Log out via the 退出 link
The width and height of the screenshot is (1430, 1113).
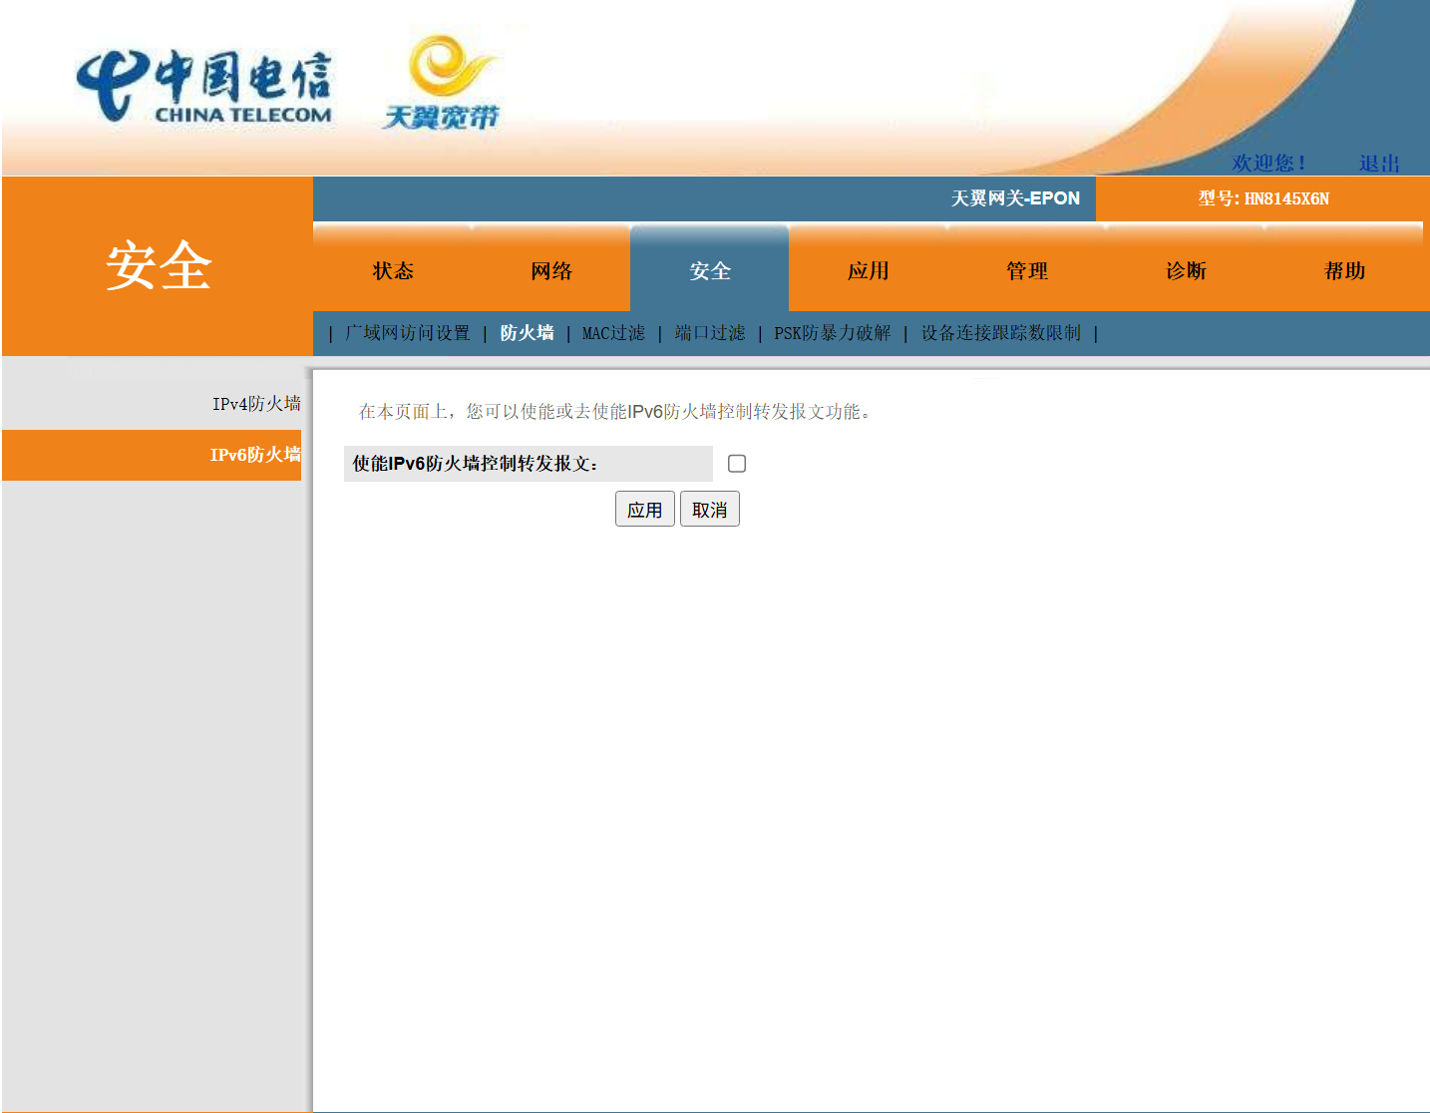point(1379,164)
